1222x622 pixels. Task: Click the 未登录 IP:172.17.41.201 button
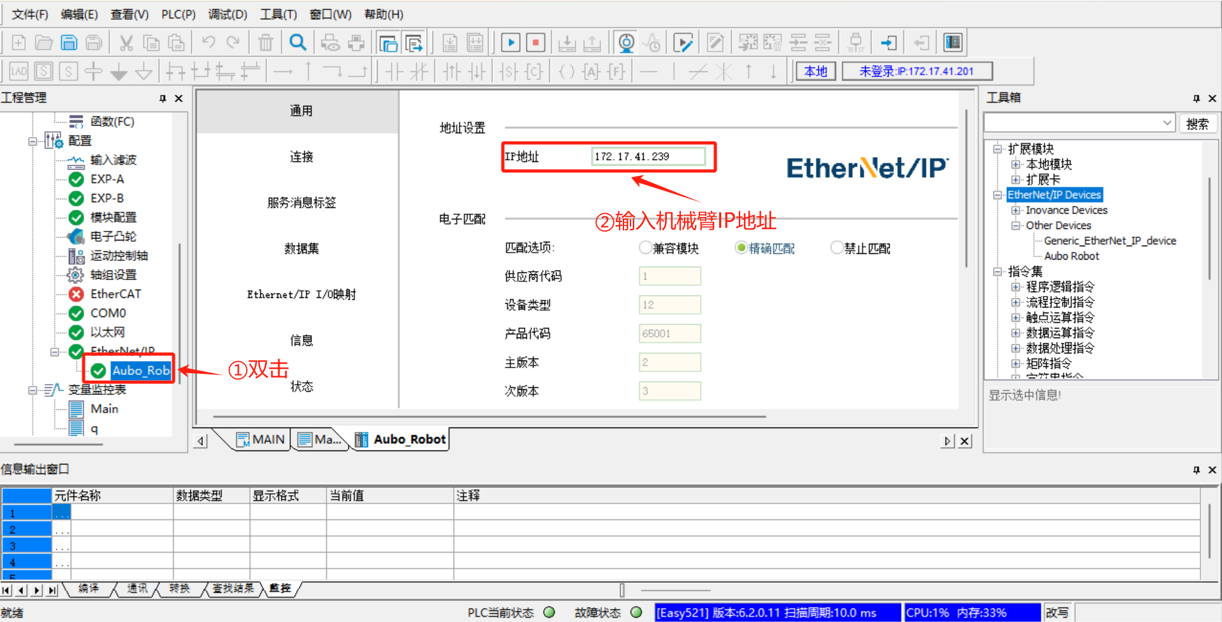tap(916, 71)
